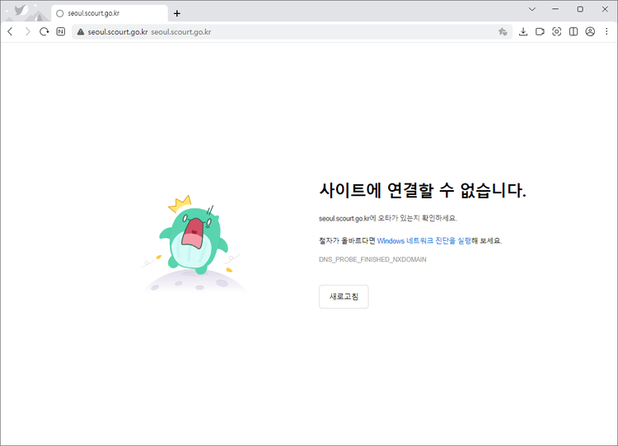Toggle the side panel icon
This screenshot has height=446, width=618.
(x=574, y=32)
